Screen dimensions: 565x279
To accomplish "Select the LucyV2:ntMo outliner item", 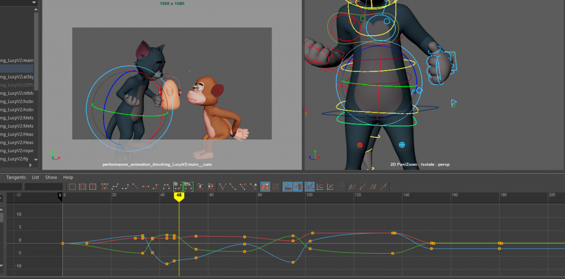I will [x=17, y=93].
